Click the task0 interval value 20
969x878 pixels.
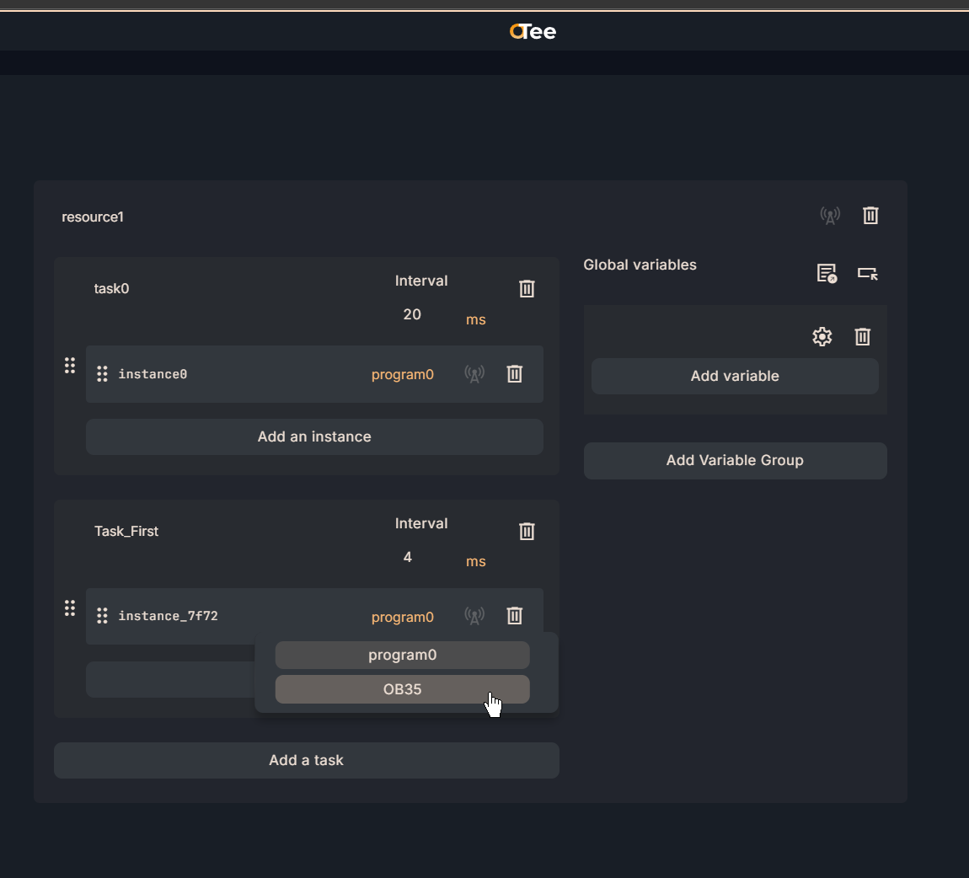pos(412,314)
